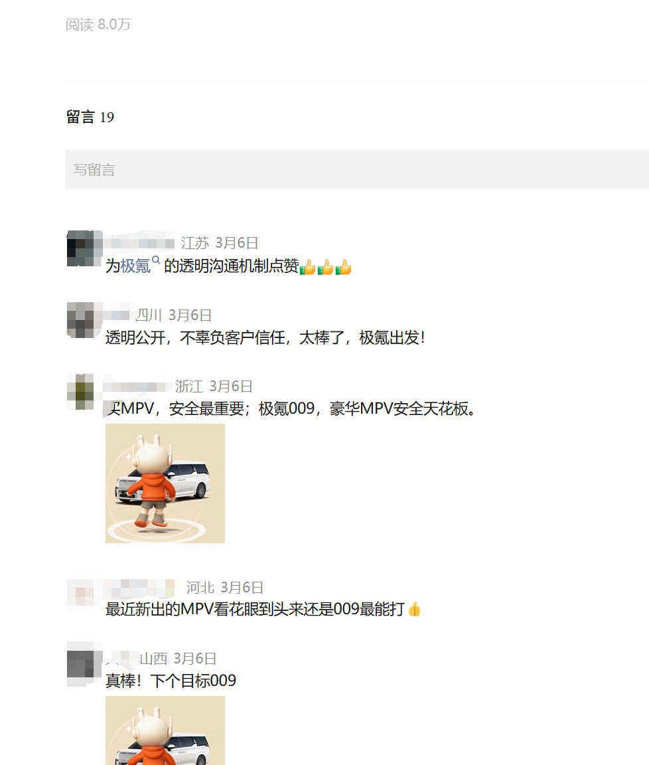
Task: Click the Hebei commenter's avatar
Action: 80,597
